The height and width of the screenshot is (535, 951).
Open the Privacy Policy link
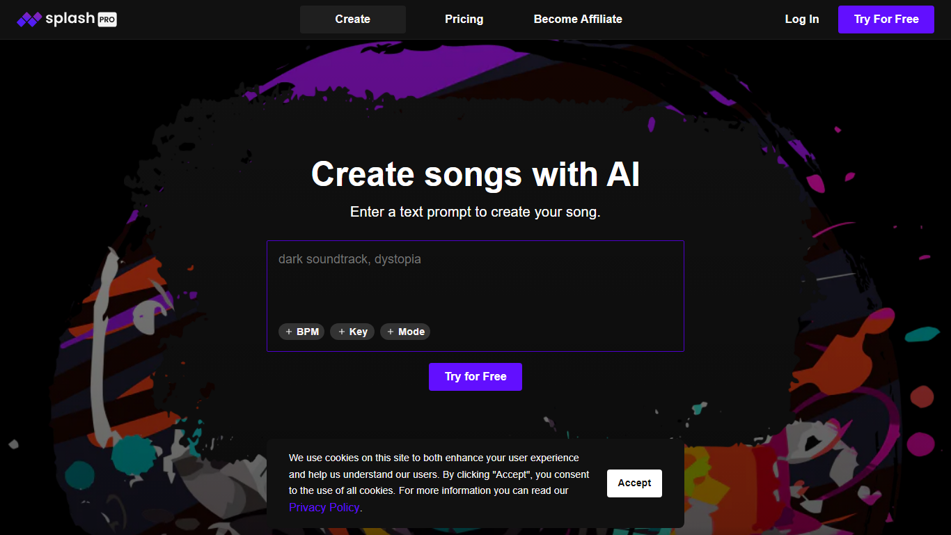[324, 507]
